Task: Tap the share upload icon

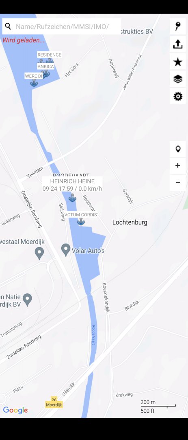Action: [178, 44]
